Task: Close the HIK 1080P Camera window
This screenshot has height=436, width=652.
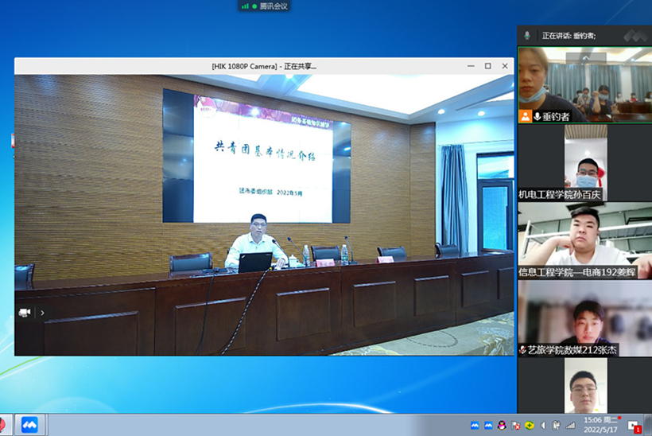Action: (505, 66)
